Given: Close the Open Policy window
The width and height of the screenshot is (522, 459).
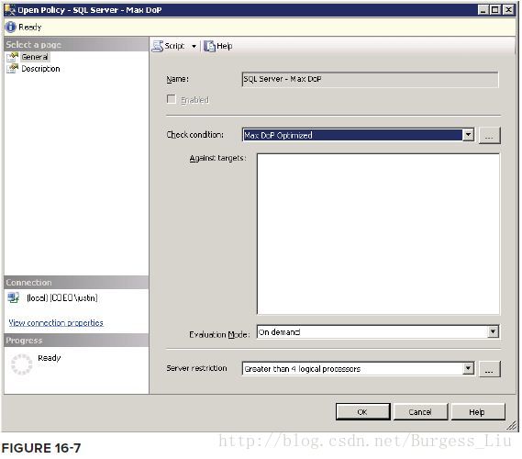Looking at the screenshot, I should [x=508, y=10].
